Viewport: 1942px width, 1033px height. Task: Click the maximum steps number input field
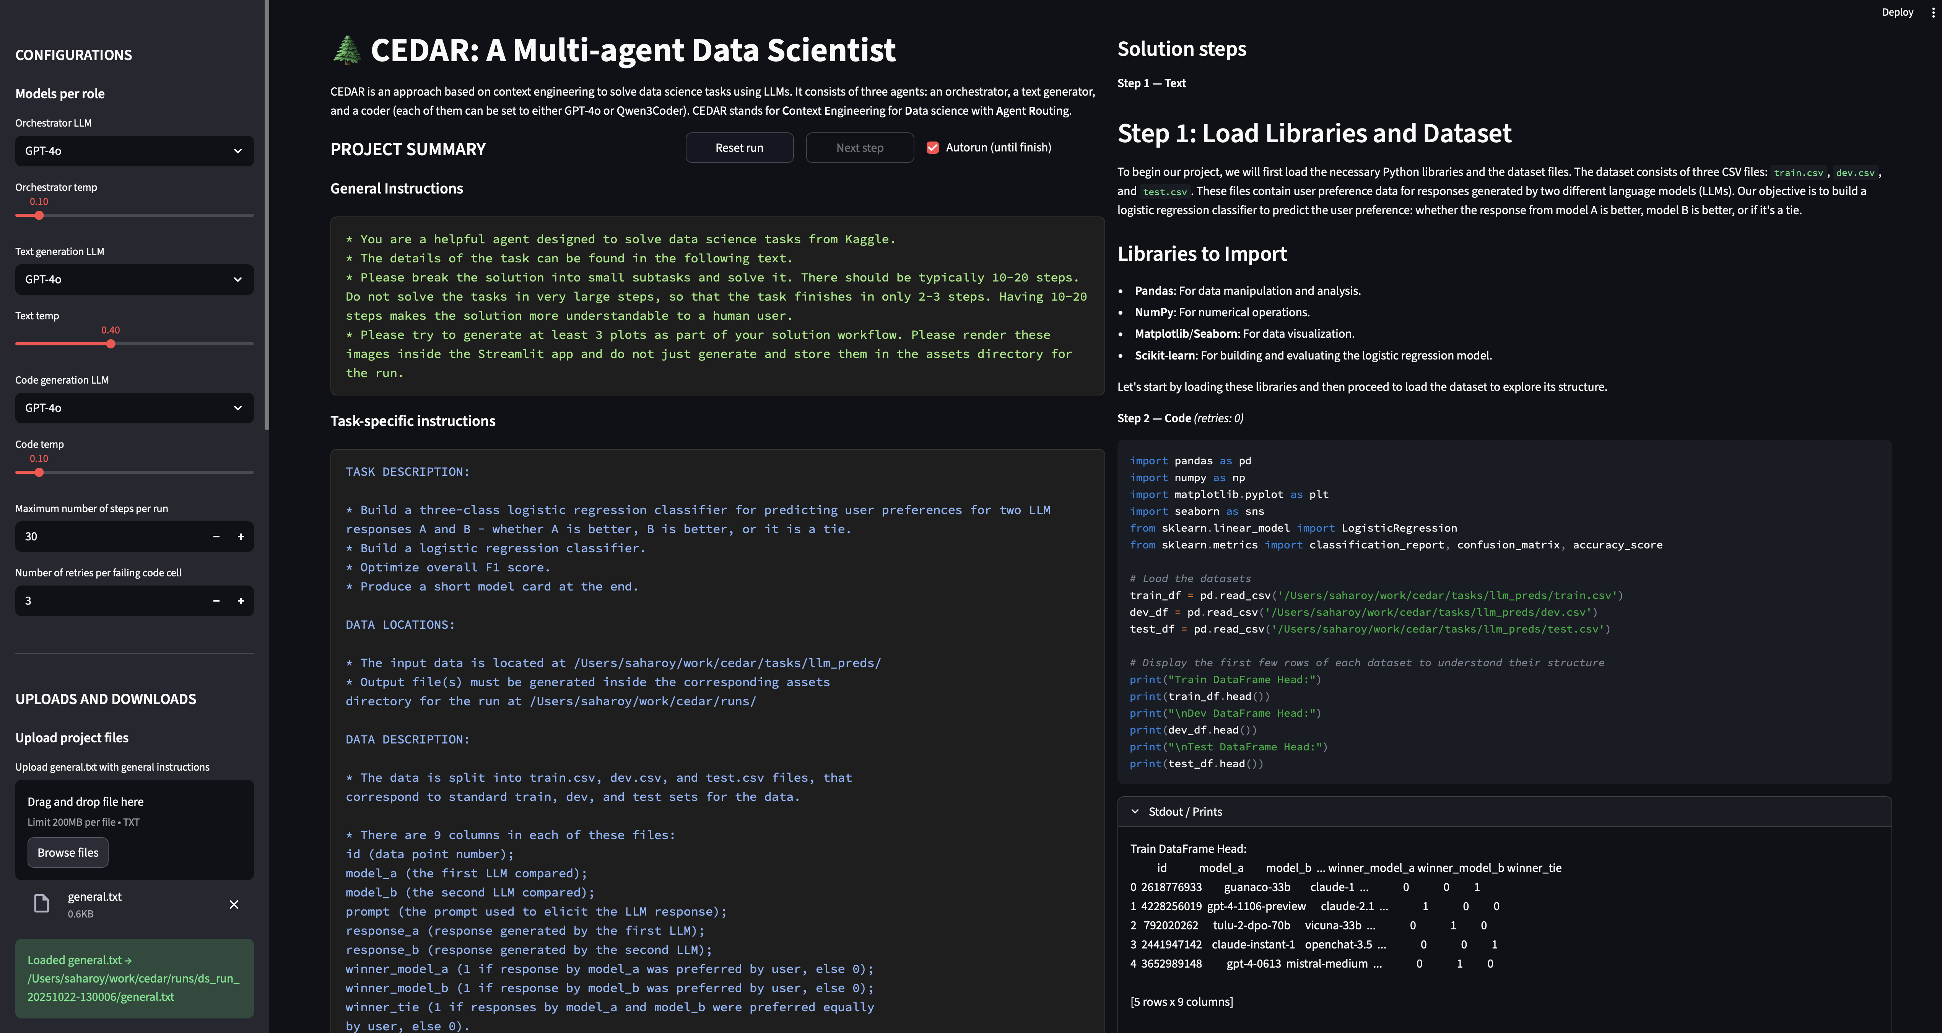pyautogui.click(x=109, y=536)
